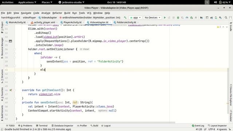This screenshot has width=233, height=131.
Task: Open the Logcat tool window
Action: (106, 126)
